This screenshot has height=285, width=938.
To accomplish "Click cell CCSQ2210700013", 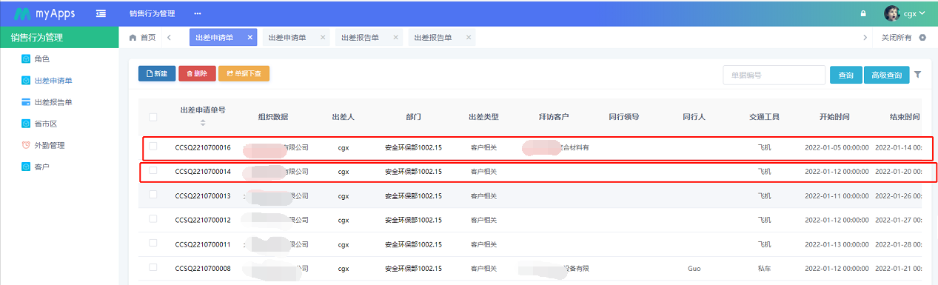I will tap(203, 195).
